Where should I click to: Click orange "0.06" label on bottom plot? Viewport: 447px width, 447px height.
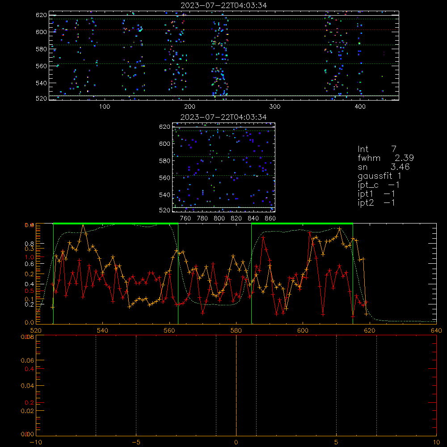[27, 361]
